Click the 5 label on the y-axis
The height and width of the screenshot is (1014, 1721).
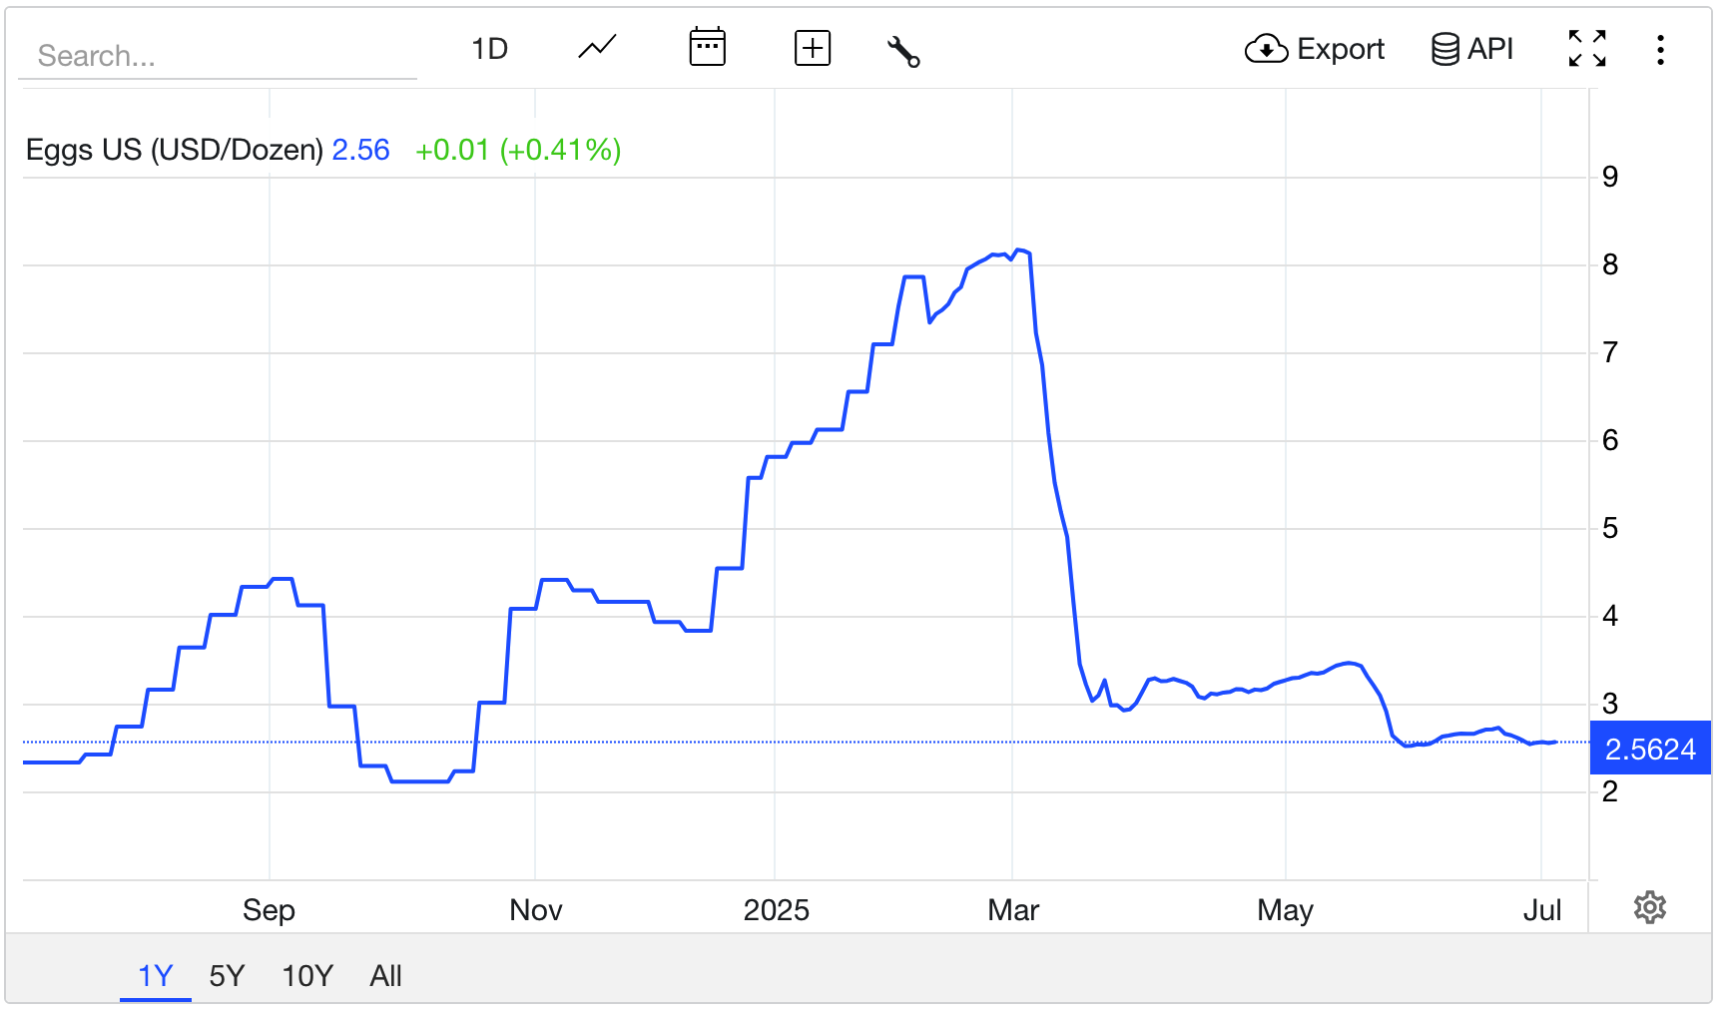click(x=1610, y=528)
